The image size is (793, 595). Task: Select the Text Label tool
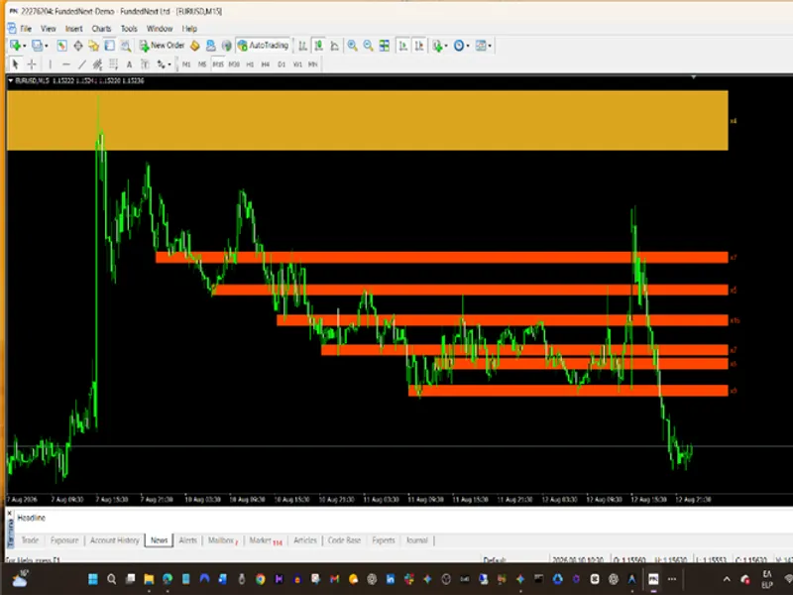[145, 64]
